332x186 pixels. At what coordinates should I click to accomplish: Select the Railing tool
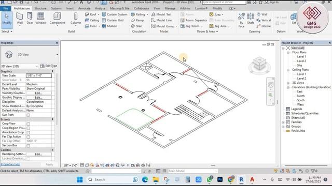(x=140, y=14)
